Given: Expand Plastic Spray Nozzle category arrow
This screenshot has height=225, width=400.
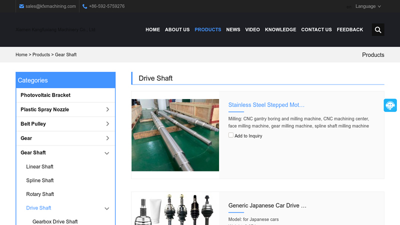Looking at the screenshot, I should [x=107, y=109].
